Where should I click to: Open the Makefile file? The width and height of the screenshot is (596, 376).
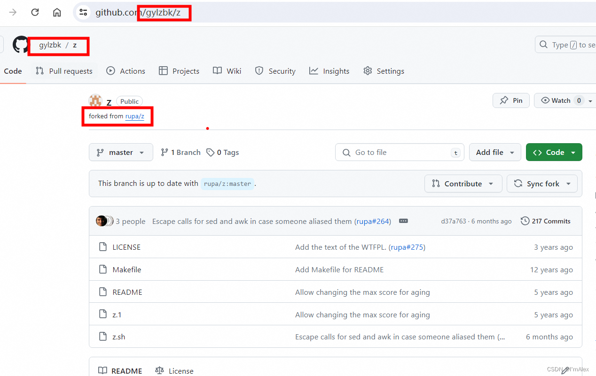coord(127,269)
